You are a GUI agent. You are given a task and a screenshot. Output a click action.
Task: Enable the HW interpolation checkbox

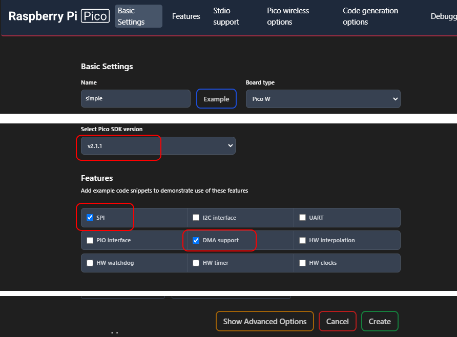point(302,240)
